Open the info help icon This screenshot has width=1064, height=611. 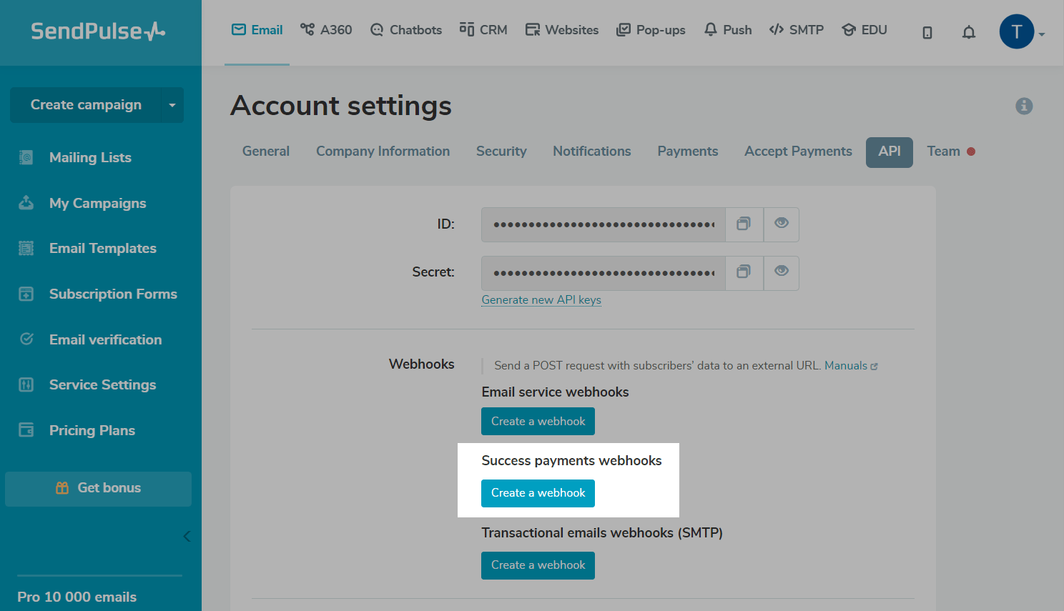click(1024, 106)
